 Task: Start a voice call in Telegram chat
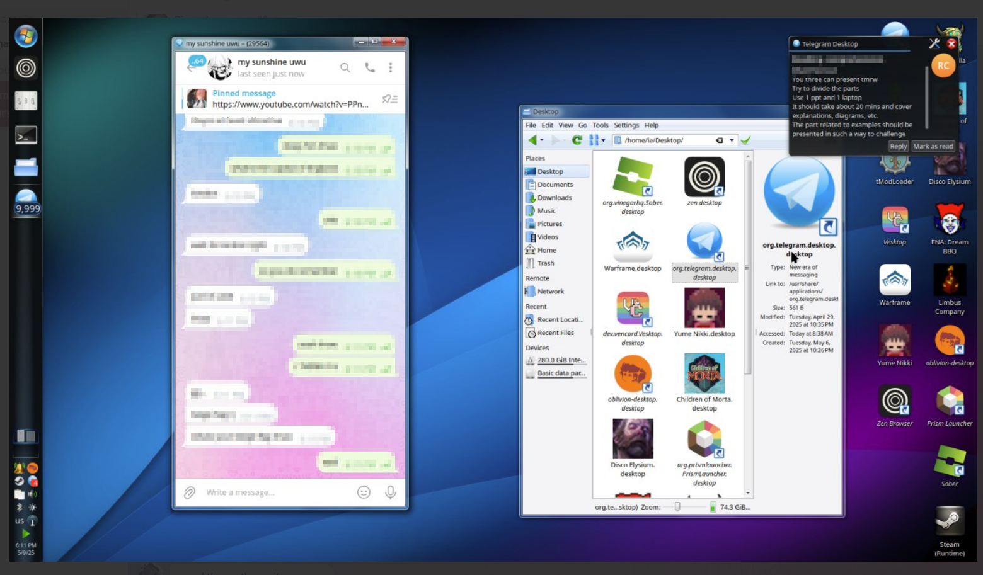click(x=370, y=67)
